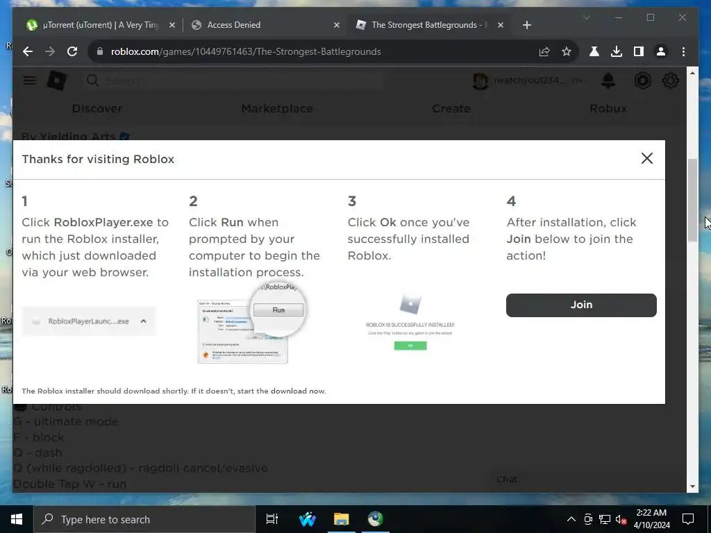Open the iwatchyou1234 profile avatar
The image size is (711, 533).
coord(480,81)
